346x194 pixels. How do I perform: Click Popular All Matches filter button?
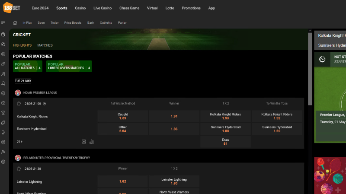pyautogui.click(x=28, y=66)
